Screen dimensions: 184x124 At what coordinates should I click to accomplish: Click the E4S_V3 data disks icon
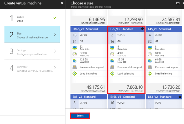150,47
